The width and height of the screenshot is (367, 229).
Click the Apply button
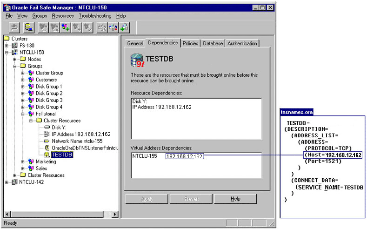pyautogui.click(x=147, y=199)
